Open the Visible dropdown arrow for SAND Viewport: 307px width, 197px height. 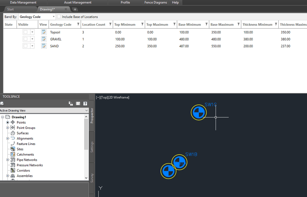(32, 46)
